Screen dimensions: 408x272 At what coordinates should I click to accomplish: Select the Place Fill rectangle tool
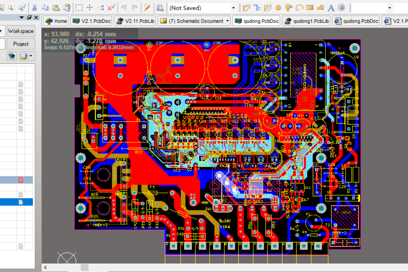click(310, 8)
